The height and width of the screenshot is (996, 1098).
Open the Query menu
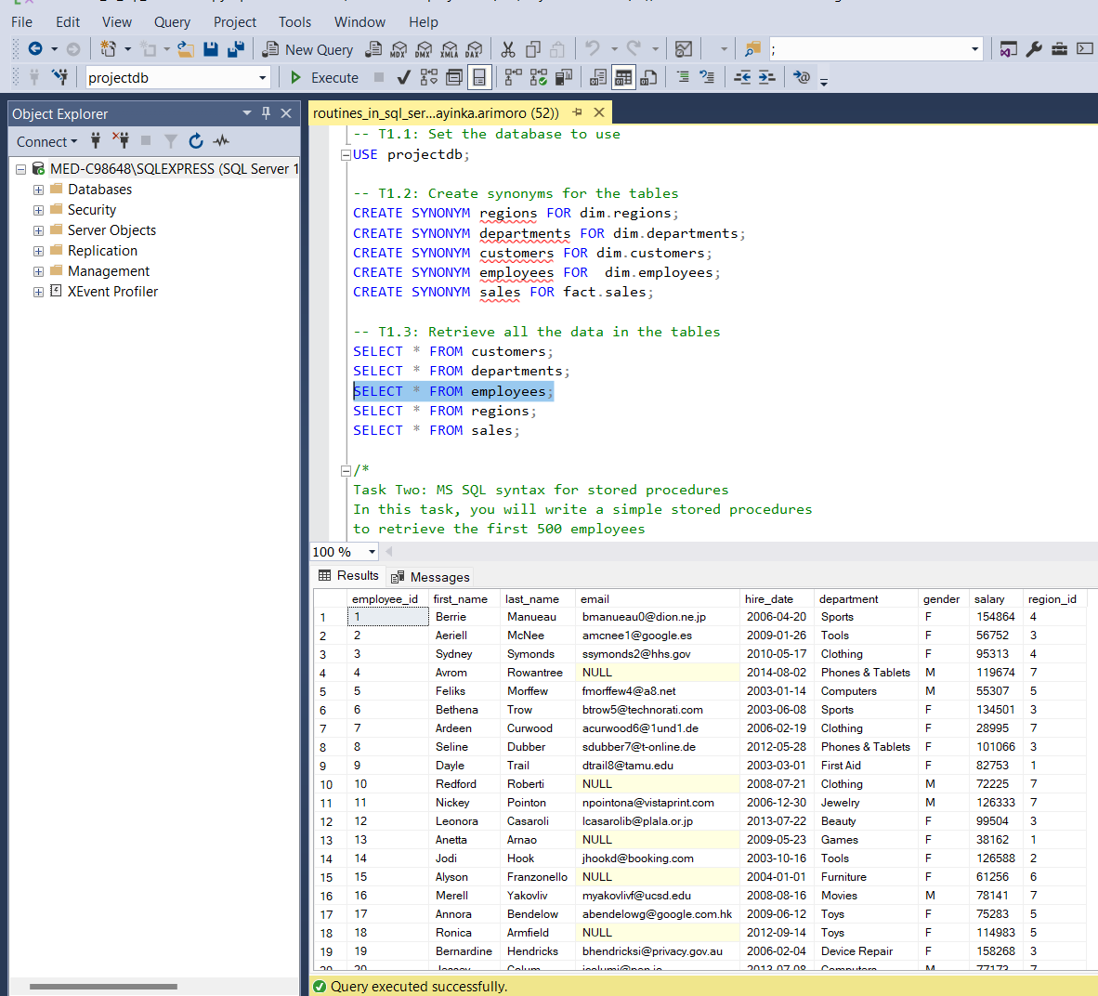click(172, 22)
